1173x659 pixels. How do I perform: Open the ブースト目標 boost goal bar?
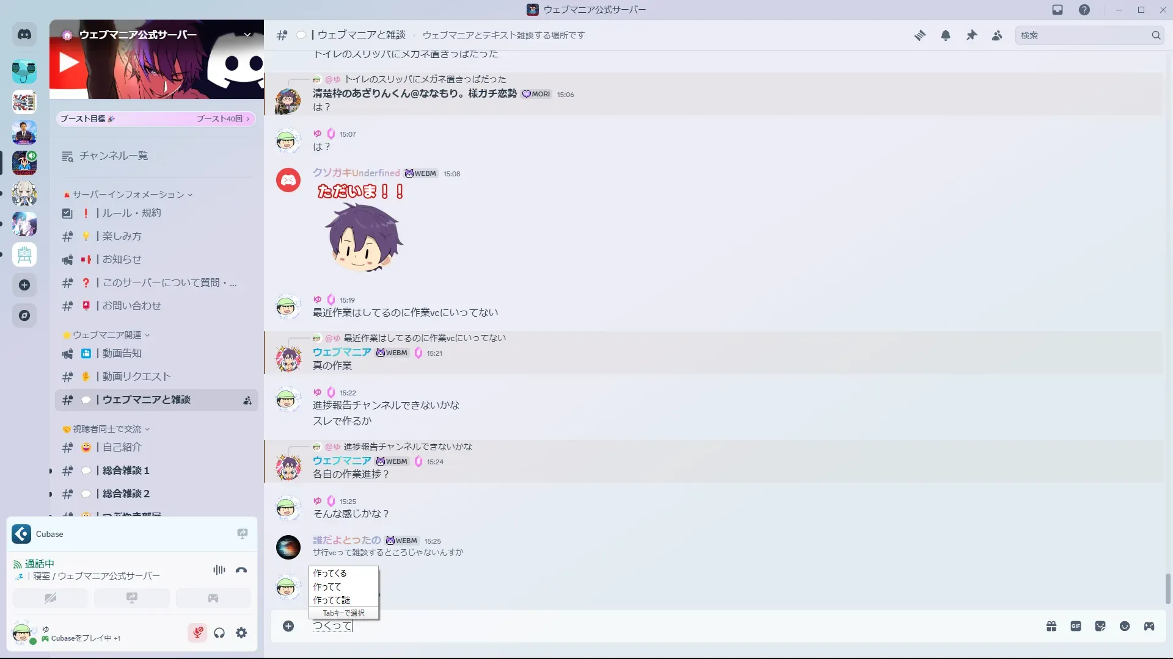pyautogui.click(x=156, y=119)
